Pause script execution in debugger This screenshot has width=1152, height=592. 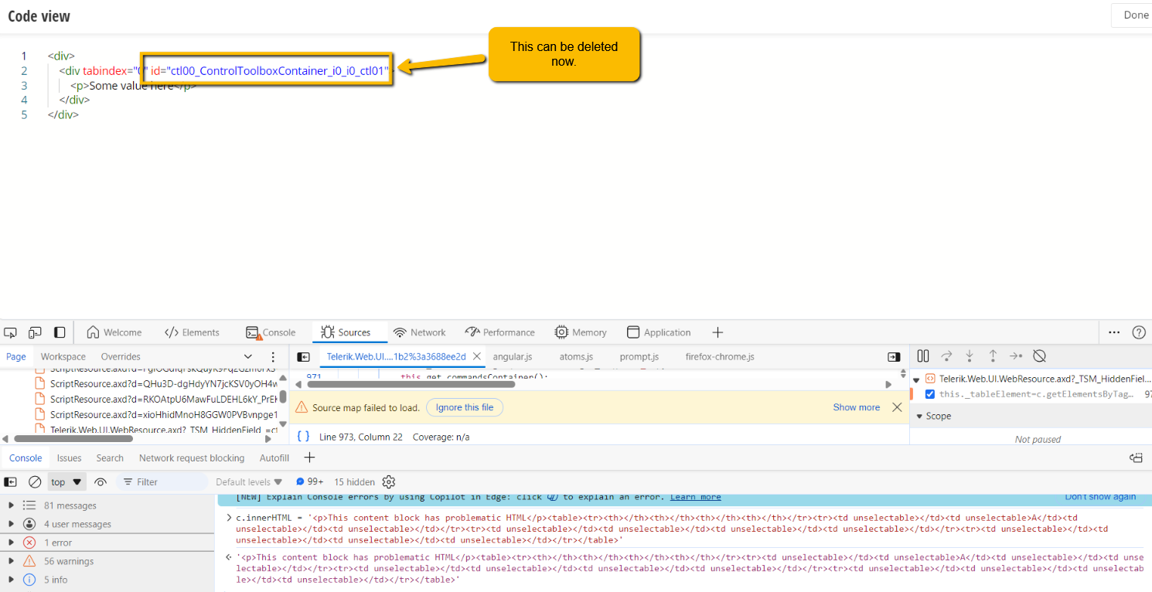(x=922, y=356)
